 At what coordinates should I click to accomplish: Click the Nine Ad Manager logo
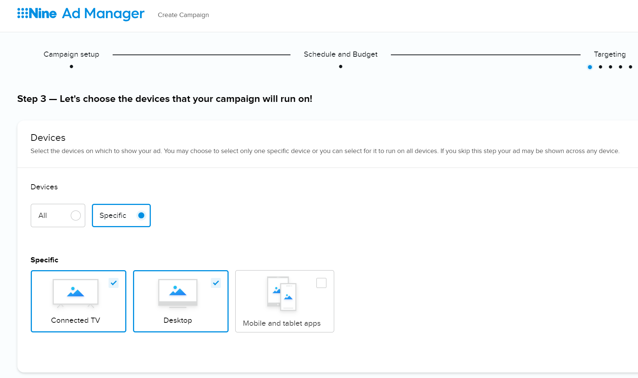click(x=81, y=14)
